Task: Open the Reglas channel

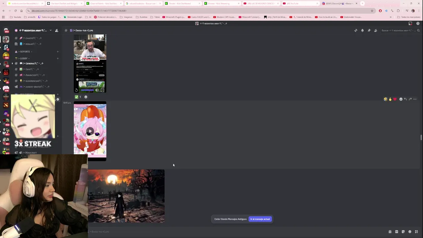Action: 32,44
